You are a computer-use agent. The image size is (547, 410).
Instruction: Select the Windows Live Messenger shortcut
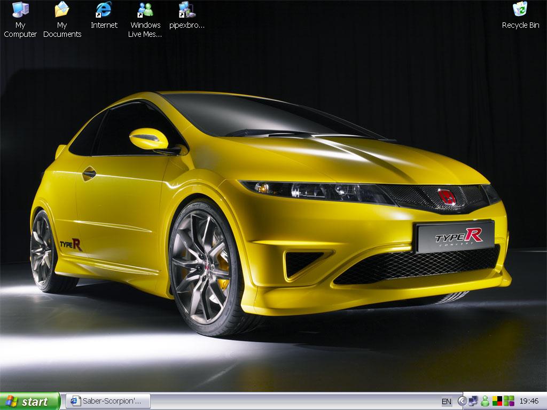[x=145, y=11]
